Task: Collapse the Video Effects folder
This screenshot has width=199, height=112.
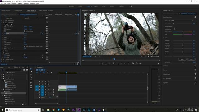Action: (2, 89)
